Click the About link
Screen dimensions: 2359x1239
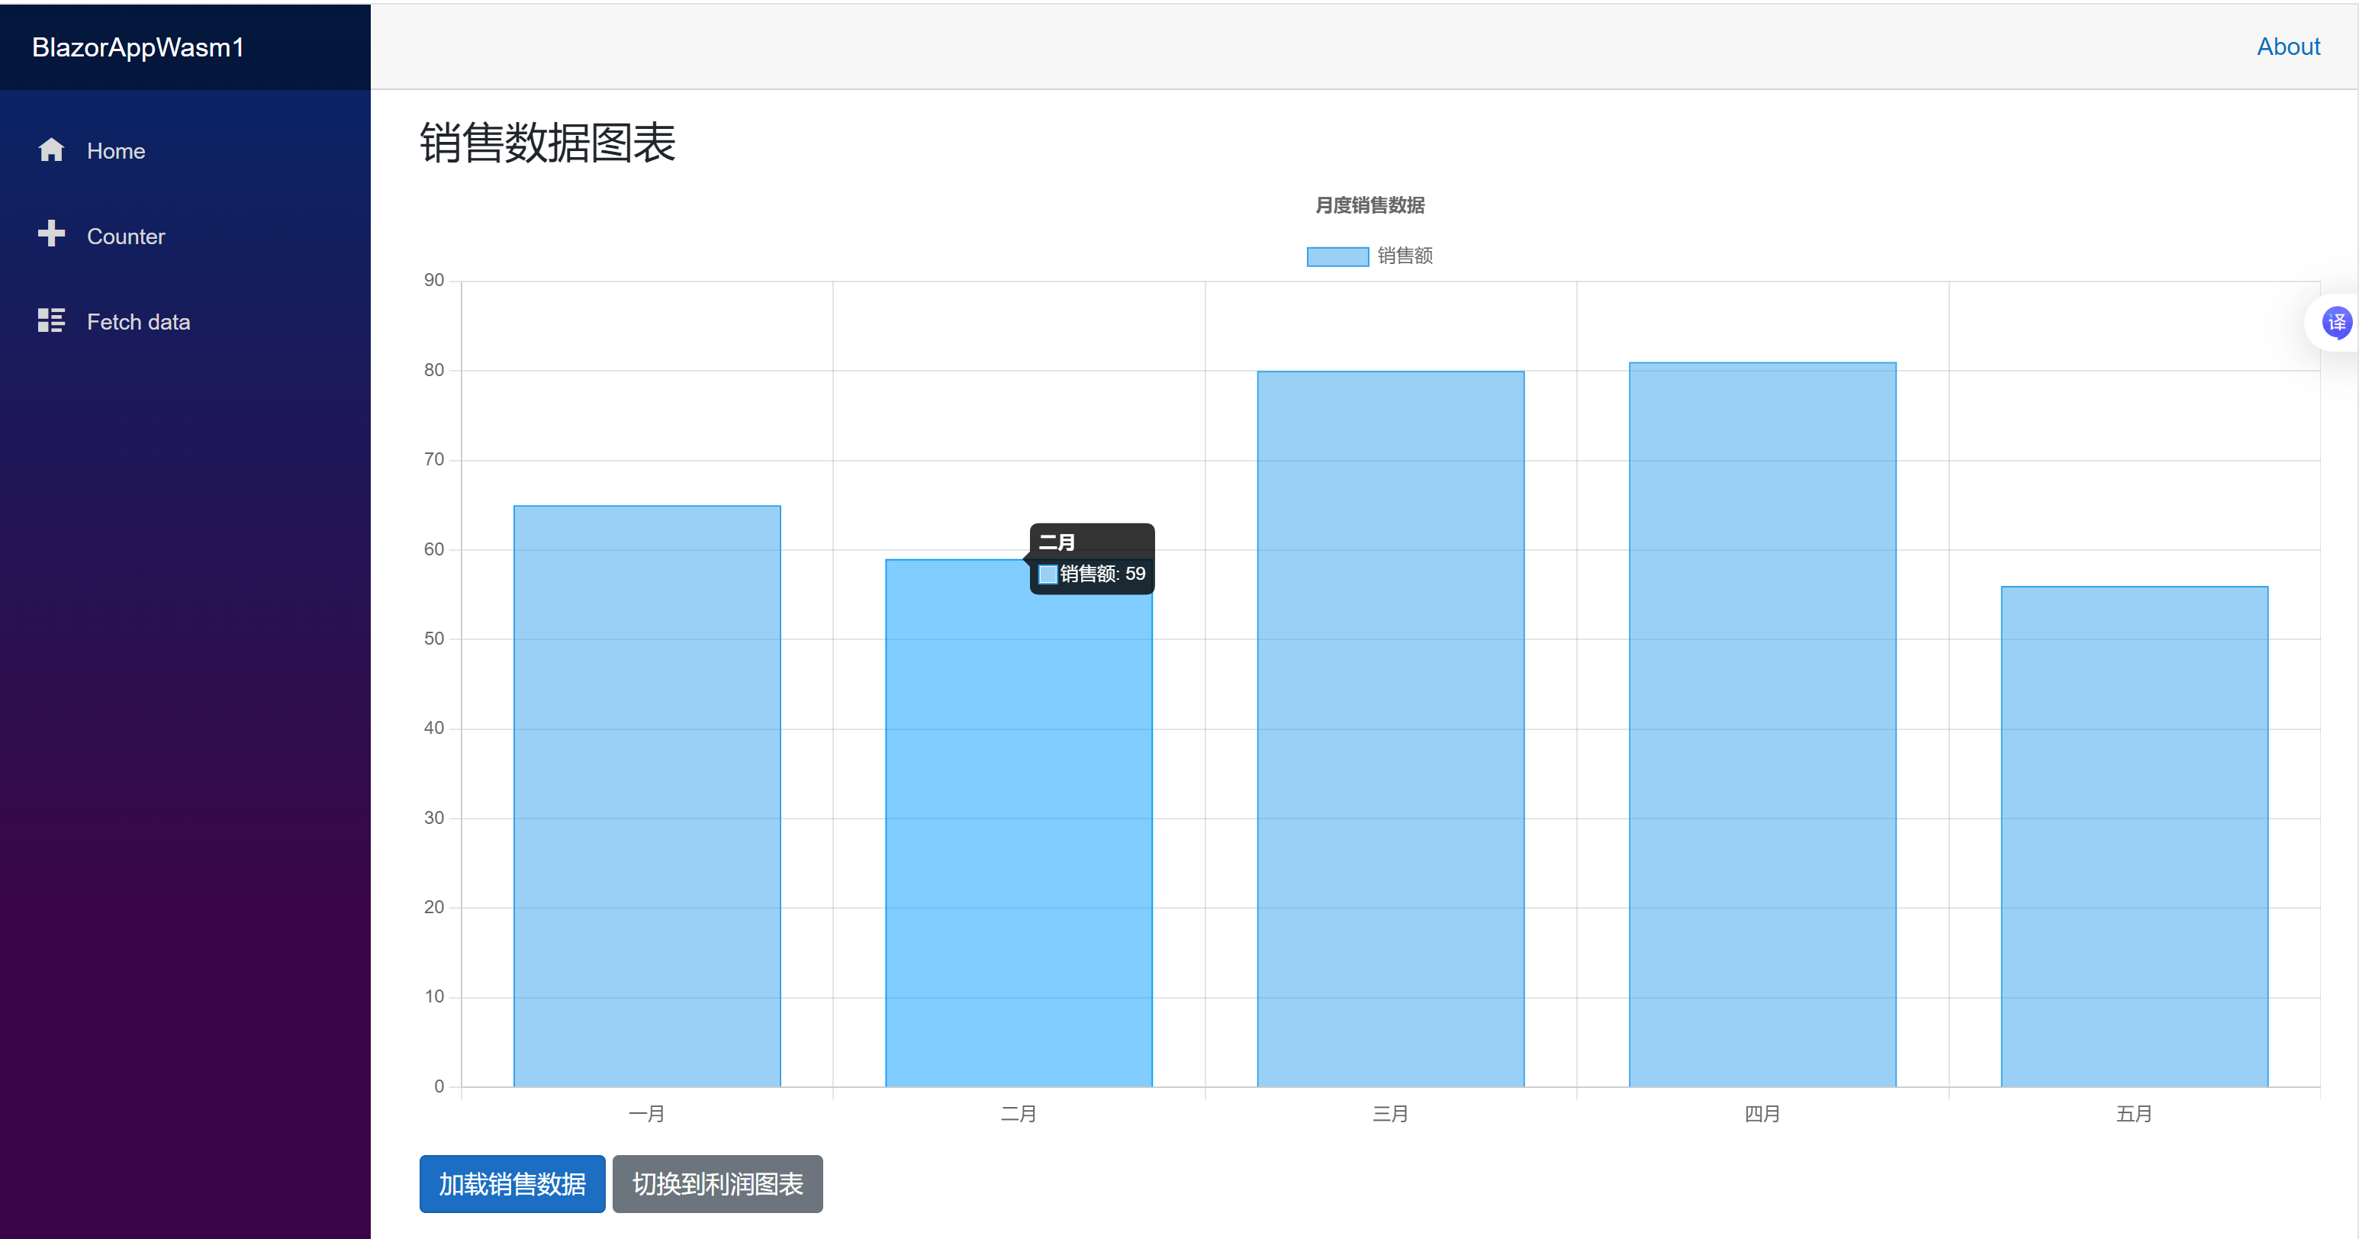2287,47
